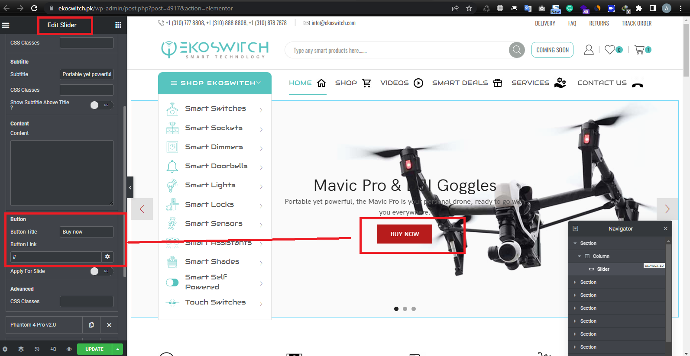Screen dimensions: 690x356
Task: Open the Chrome Extensions puzzle icon
Action: (639, 8)
